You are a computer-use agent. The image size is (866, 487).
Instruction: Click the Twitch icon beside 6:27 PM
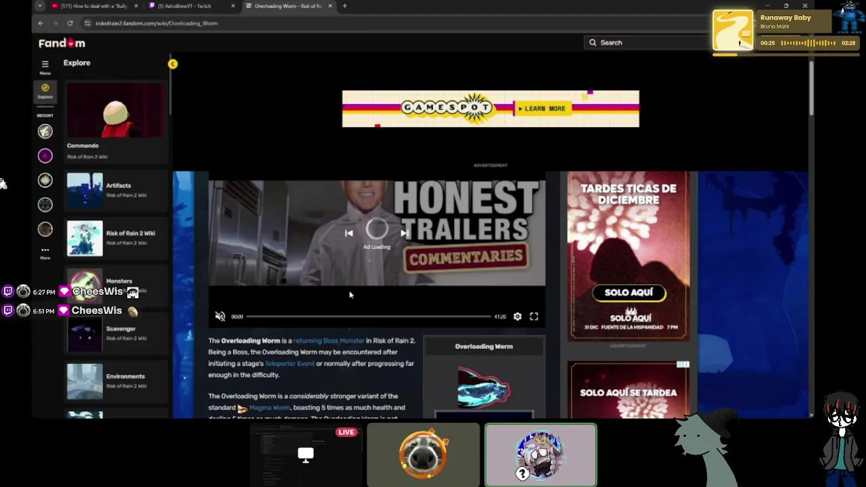8,292
